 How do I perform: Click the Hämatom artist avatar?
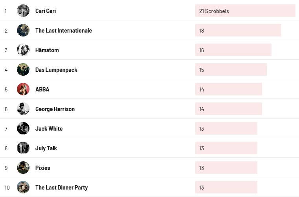(x=23, y=50)
